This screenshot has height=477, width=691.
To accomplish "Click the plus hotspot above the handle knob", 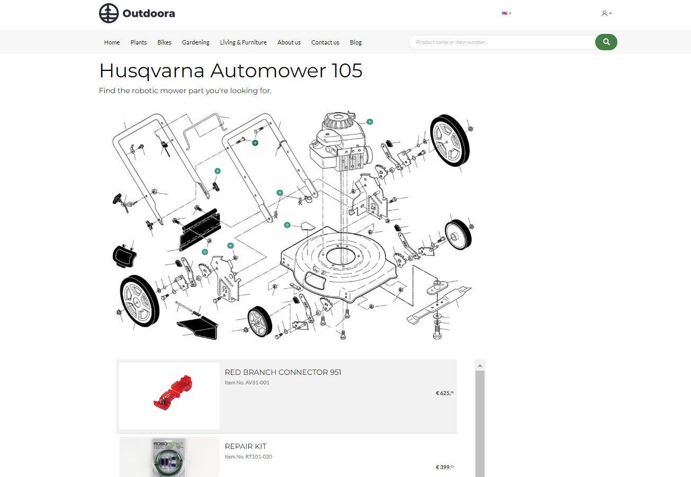I will (218, 171).
